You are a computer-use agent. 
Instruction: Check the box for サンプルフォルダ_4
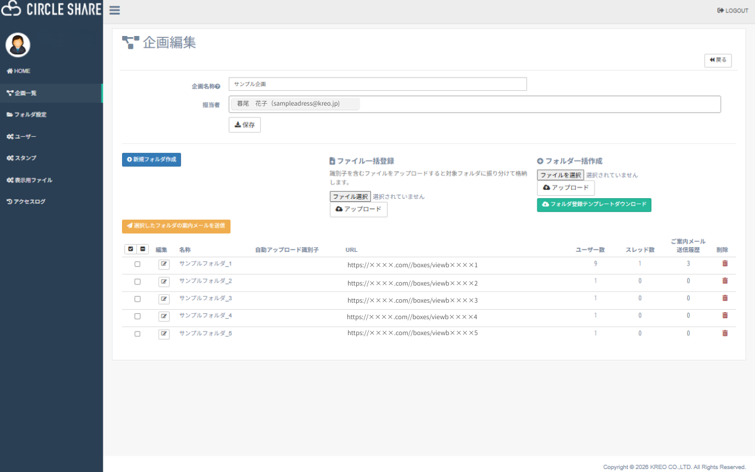click(x=137, y=316)
